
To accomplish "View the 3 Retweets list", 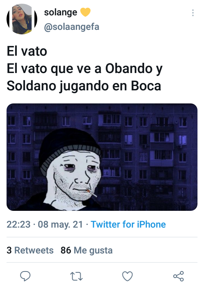I will pyautogui.click(x=30, y=250).
